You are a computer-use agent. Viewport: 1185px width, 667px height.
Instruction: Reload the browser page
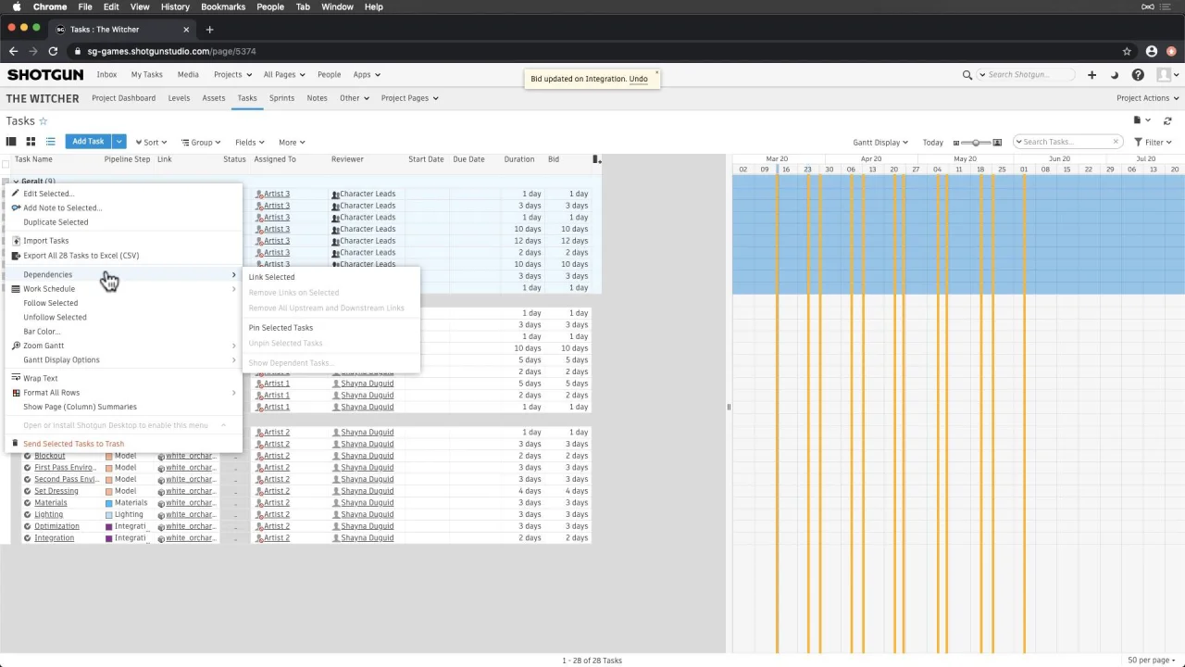[x=53, y=51]
